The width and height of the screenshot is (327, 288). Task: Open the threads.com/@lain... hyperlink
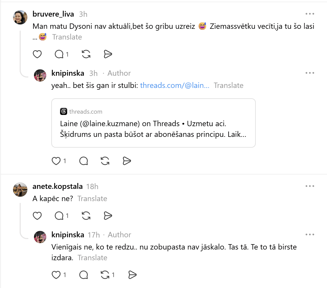pyautogui.click(x=175, y=85)
